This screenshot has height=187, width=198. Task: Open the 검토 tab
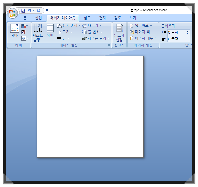118,18
